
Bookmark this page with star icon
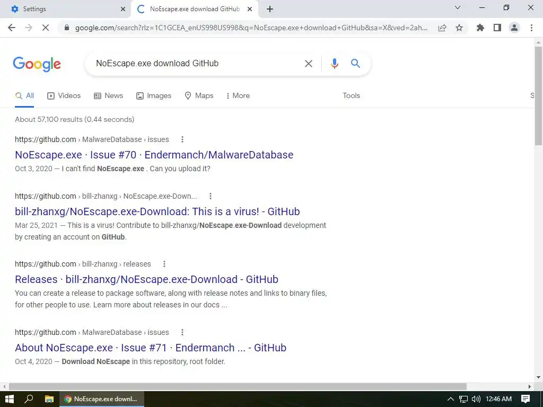[459, 28]
